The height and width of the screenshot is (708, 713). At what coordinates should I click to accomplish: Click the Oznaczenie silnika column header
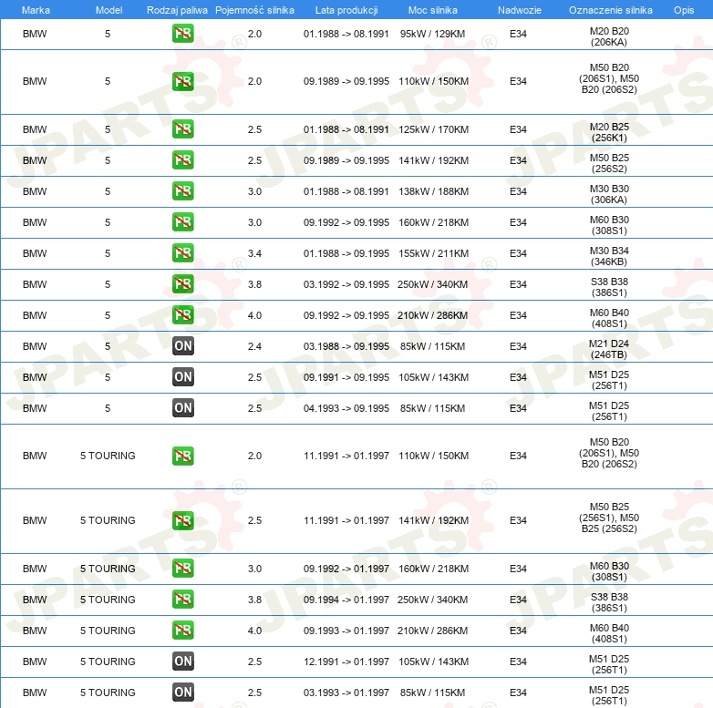pos(610,9)
